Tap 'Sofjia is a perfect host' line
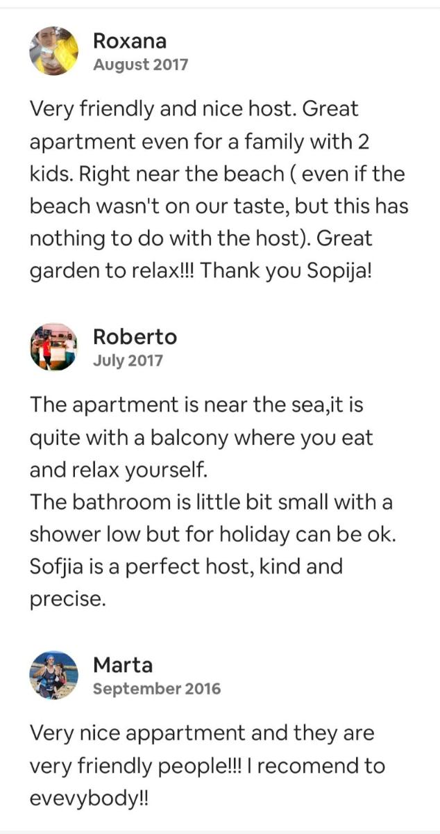 pos(186,566)
